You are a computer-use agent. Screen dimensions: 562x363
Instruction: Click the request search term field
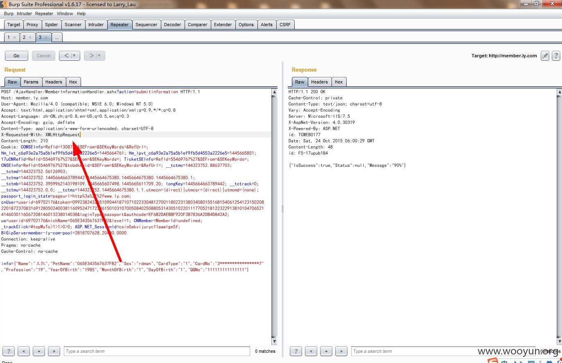pos(157,351)
